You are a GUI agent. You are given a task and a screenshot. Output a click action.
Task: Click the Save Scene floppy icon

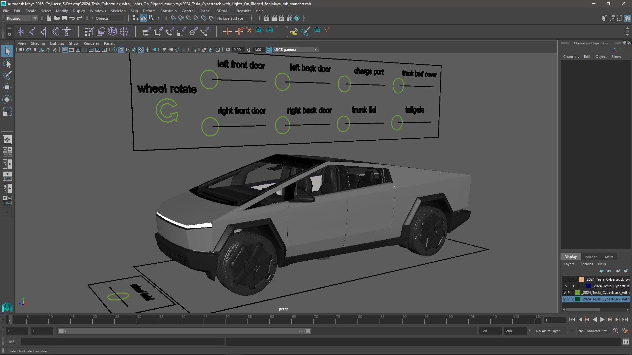click(x=65, y=18)
